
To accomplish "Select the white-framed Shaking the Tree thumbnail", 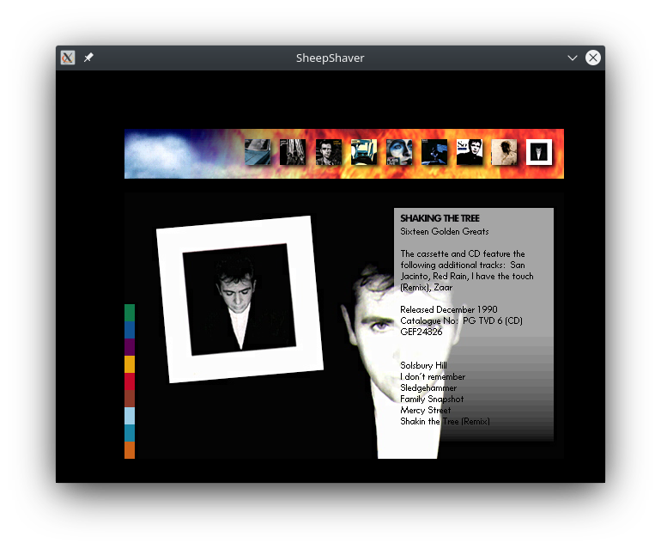I will click(539, 152).
